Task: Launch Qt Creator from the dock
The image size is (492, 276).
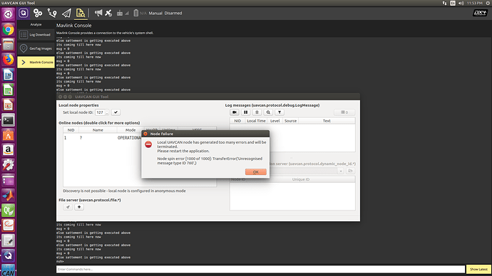Action: (8, 211)
